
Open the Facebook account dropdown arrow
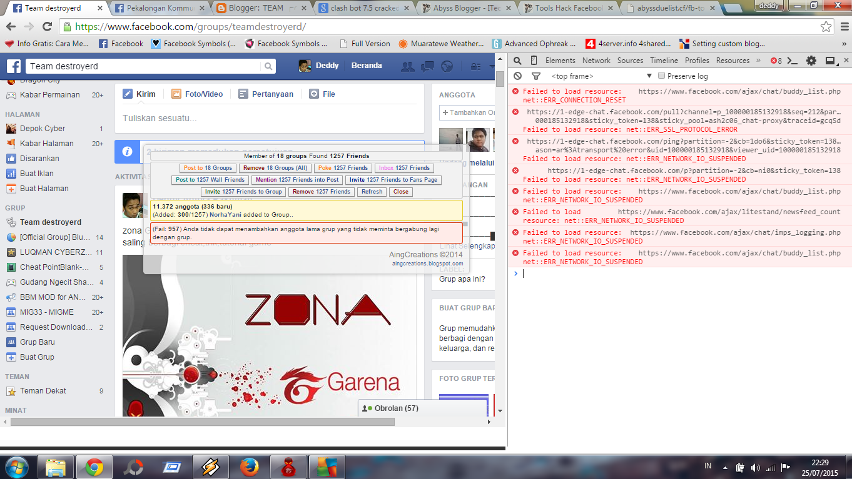click(x=492, y=66)
